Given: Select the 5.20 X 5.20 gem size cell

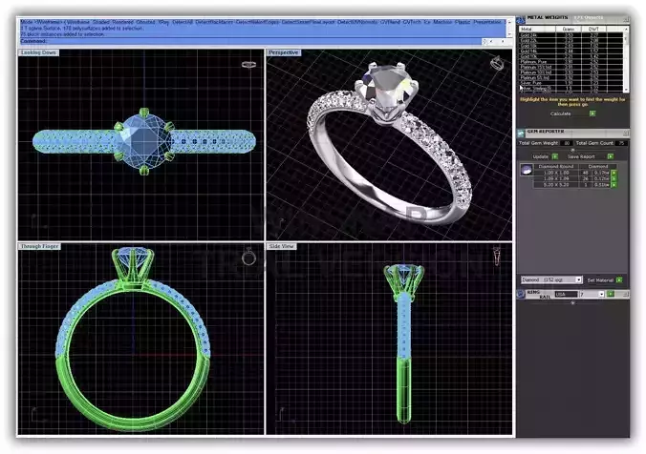Looking at the screenshot, I should coord(556,185).
